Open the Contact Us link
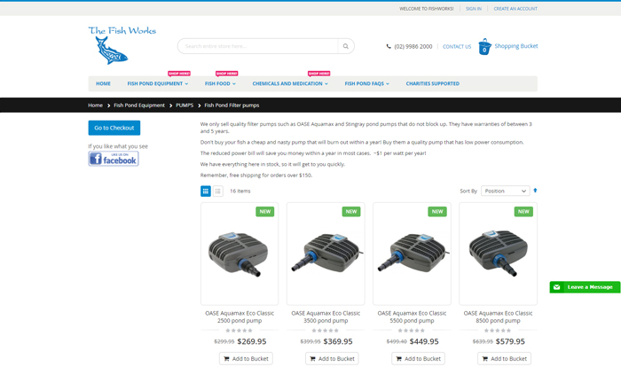The width and height of the screenshot is (621, 367). point(457,47)
